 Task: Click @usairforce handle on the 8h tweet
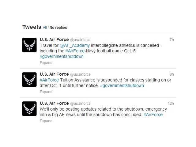(x=80, y=74)
